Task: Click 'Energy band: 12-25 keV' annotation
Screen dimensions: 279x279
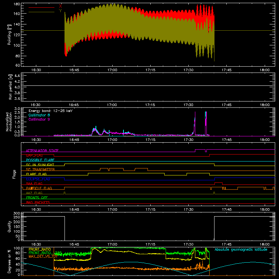Action: click(x=51, y=111)
